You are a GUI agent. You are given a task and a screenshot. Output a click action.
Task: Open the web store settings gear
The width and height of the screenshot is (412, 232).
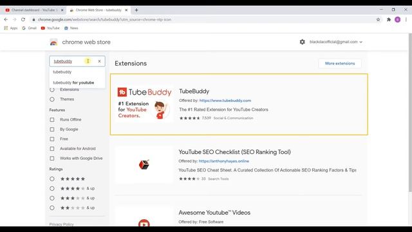[303, 42]
